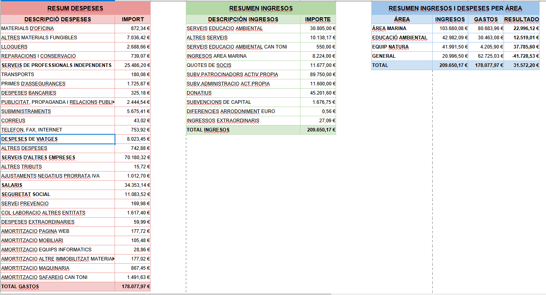Select the TOTAL row resultado 31.572,20 €
This screenshot has width=546, height=295.
[x=522, y=65]
